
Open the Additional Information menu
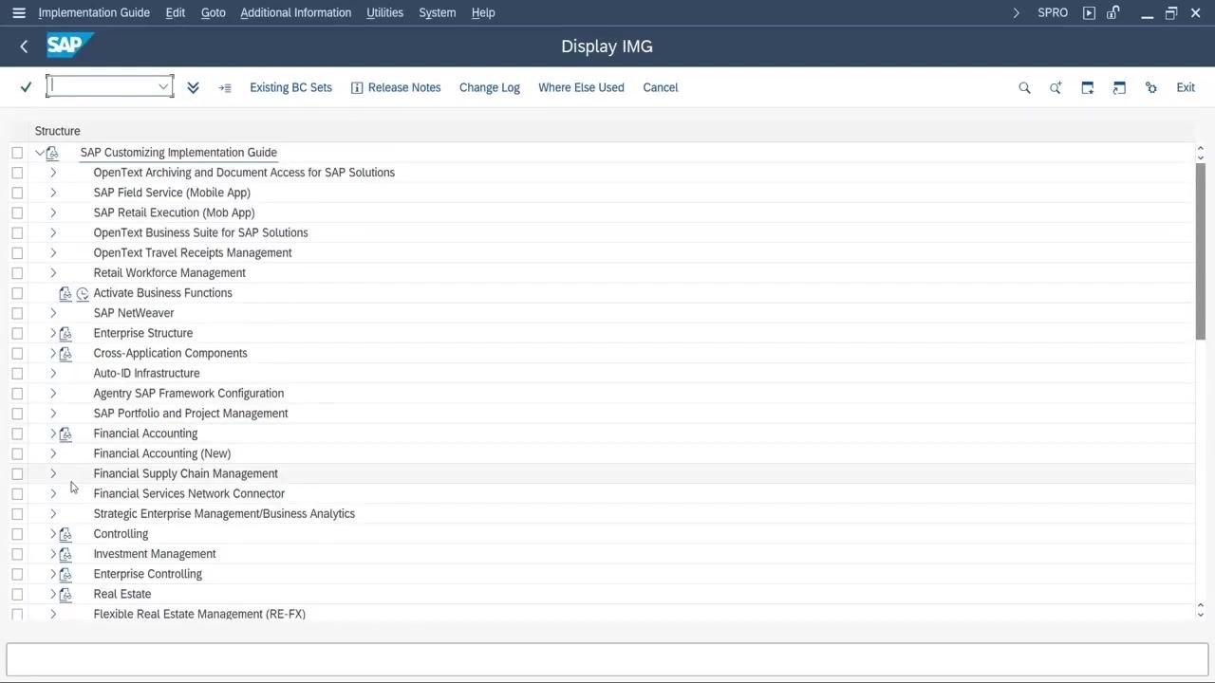coord(295,12)
